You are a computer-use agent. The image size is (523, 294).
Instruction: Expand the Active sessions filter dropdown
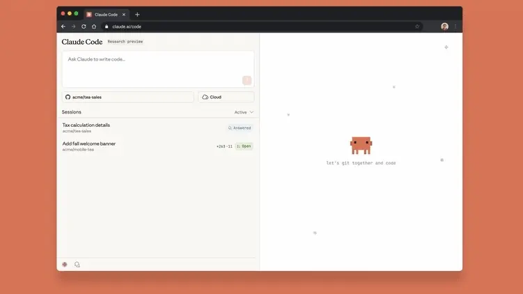point(244,112)
